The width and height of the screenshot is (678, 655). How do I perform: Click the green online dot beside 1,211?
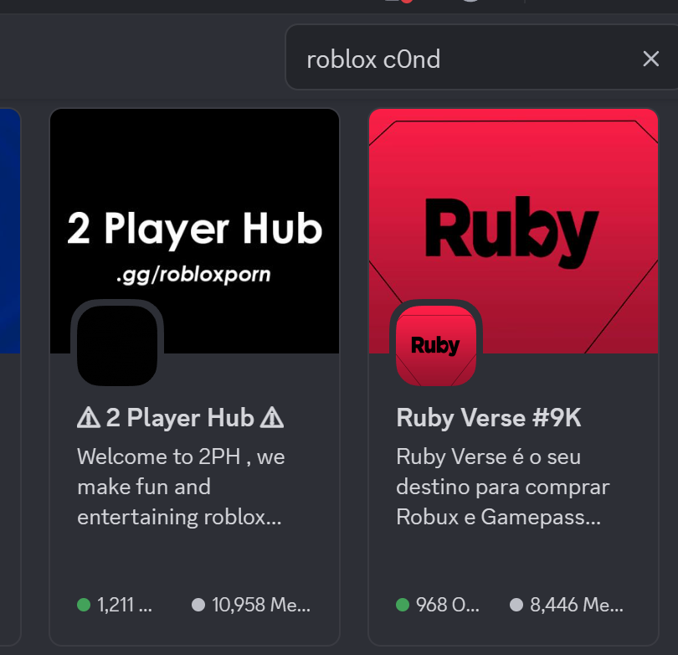(x=84, y=605)
